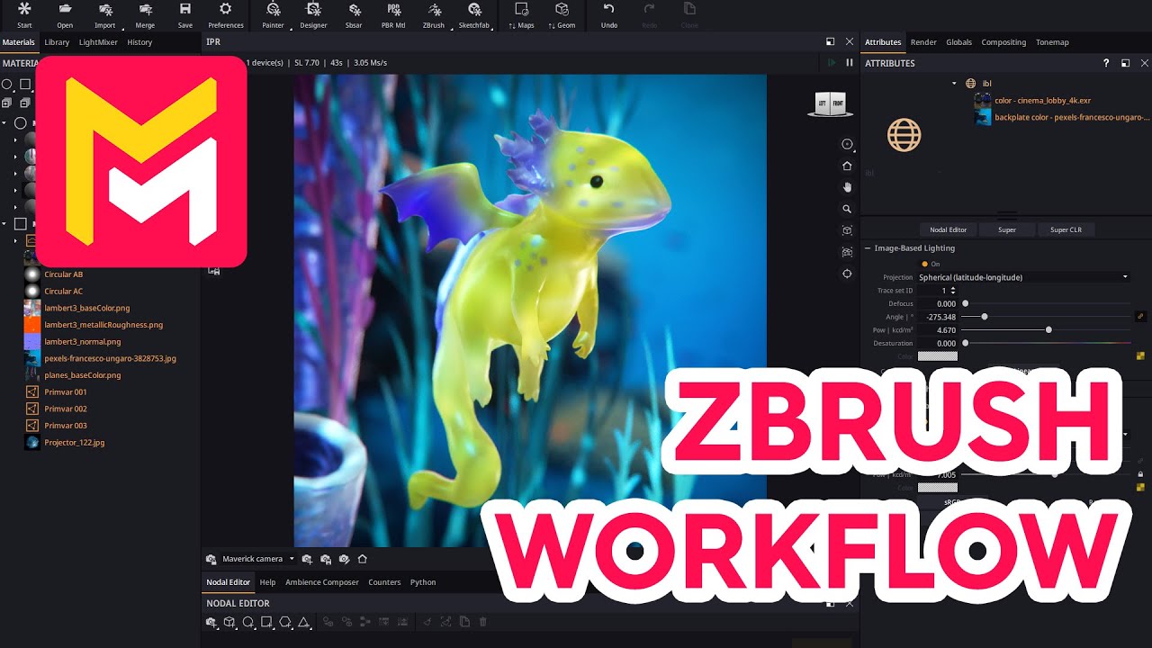Click the Angle slider
Screen dimensions: 1152x648
pyautogui.click(x=1047, y=317)
